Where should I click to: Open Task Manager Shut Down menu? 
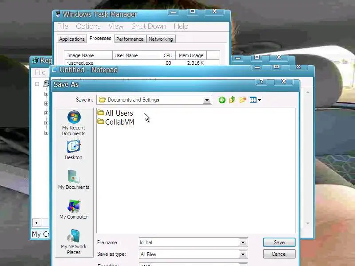click(149, 26)
